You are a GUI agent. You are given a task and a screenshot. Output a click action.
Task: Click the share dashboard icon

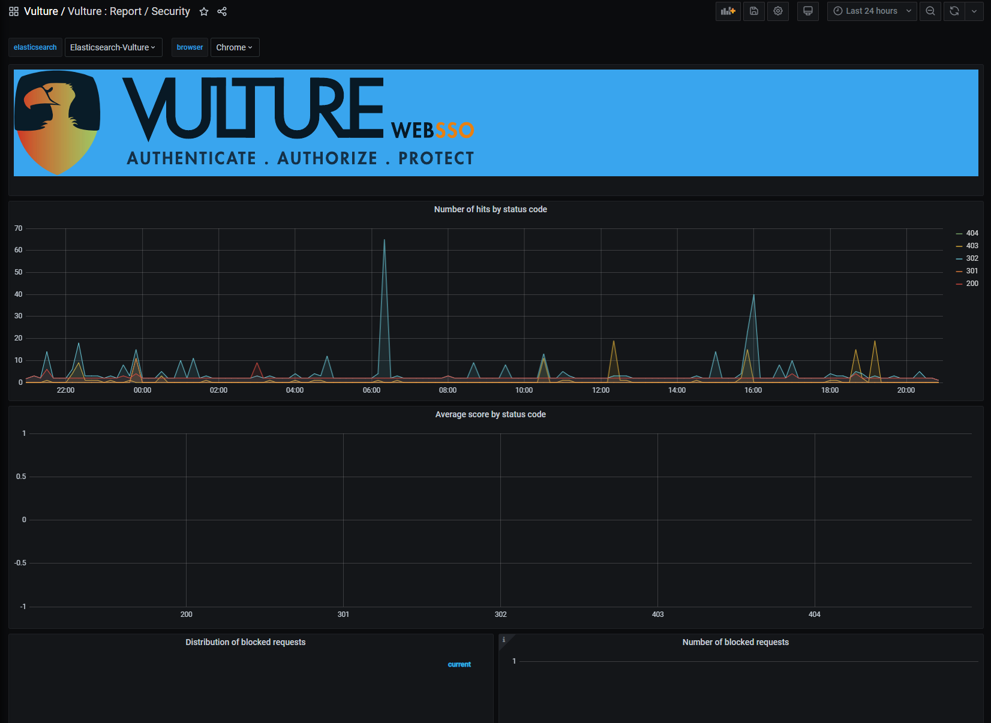(222, 11)
